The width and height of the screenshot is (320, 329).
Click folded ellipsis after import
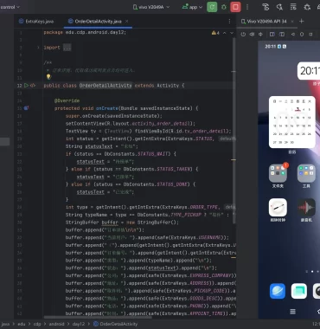point(67,48)
